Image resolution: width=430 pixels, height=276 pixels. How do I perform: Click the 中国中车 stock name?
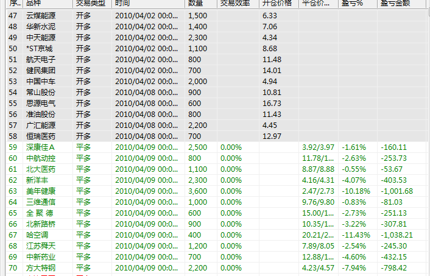(x=41, y=82)
